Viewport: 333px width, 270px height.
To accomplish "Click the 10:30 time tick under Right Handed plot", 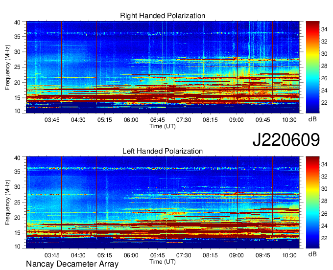I will pyautogui.click(x=289, y=120).
